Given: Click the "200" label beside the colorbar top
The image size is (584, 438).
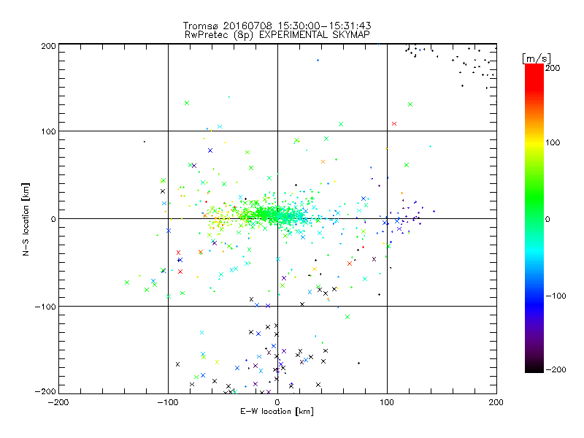Looking at the screenshot, I should pos(553,68).
